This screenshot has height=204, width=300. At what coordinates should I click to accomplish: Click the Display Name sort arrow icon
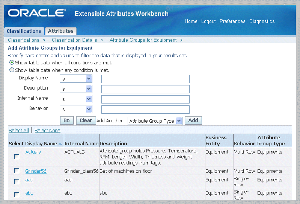60,144
